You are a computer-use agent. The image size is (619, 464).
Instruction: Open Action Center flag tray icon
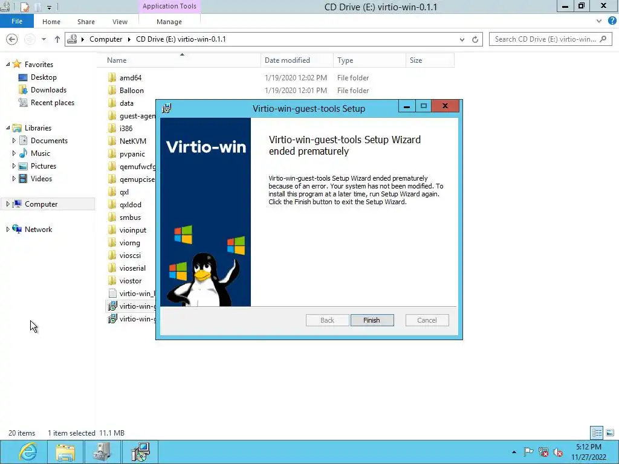[528, 452]
